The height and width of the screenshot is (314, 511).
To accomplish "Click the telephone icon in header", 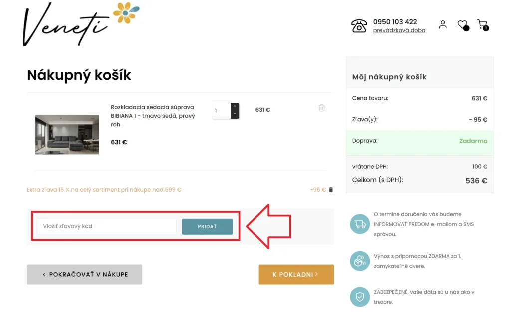I will click(359, 26).
